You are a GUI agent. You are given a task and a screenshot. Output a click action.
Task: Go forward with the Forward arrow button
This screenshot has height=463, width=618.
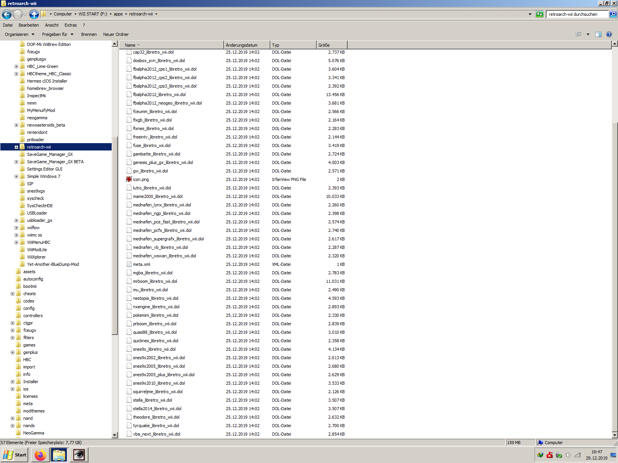point(17,14)
